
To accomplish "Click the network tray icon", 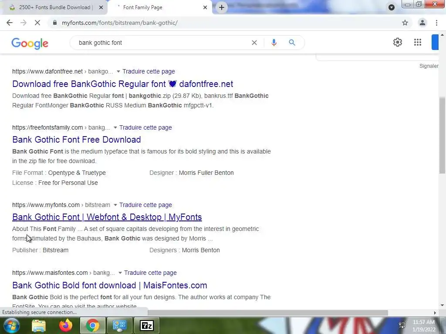I will (402, 325).
